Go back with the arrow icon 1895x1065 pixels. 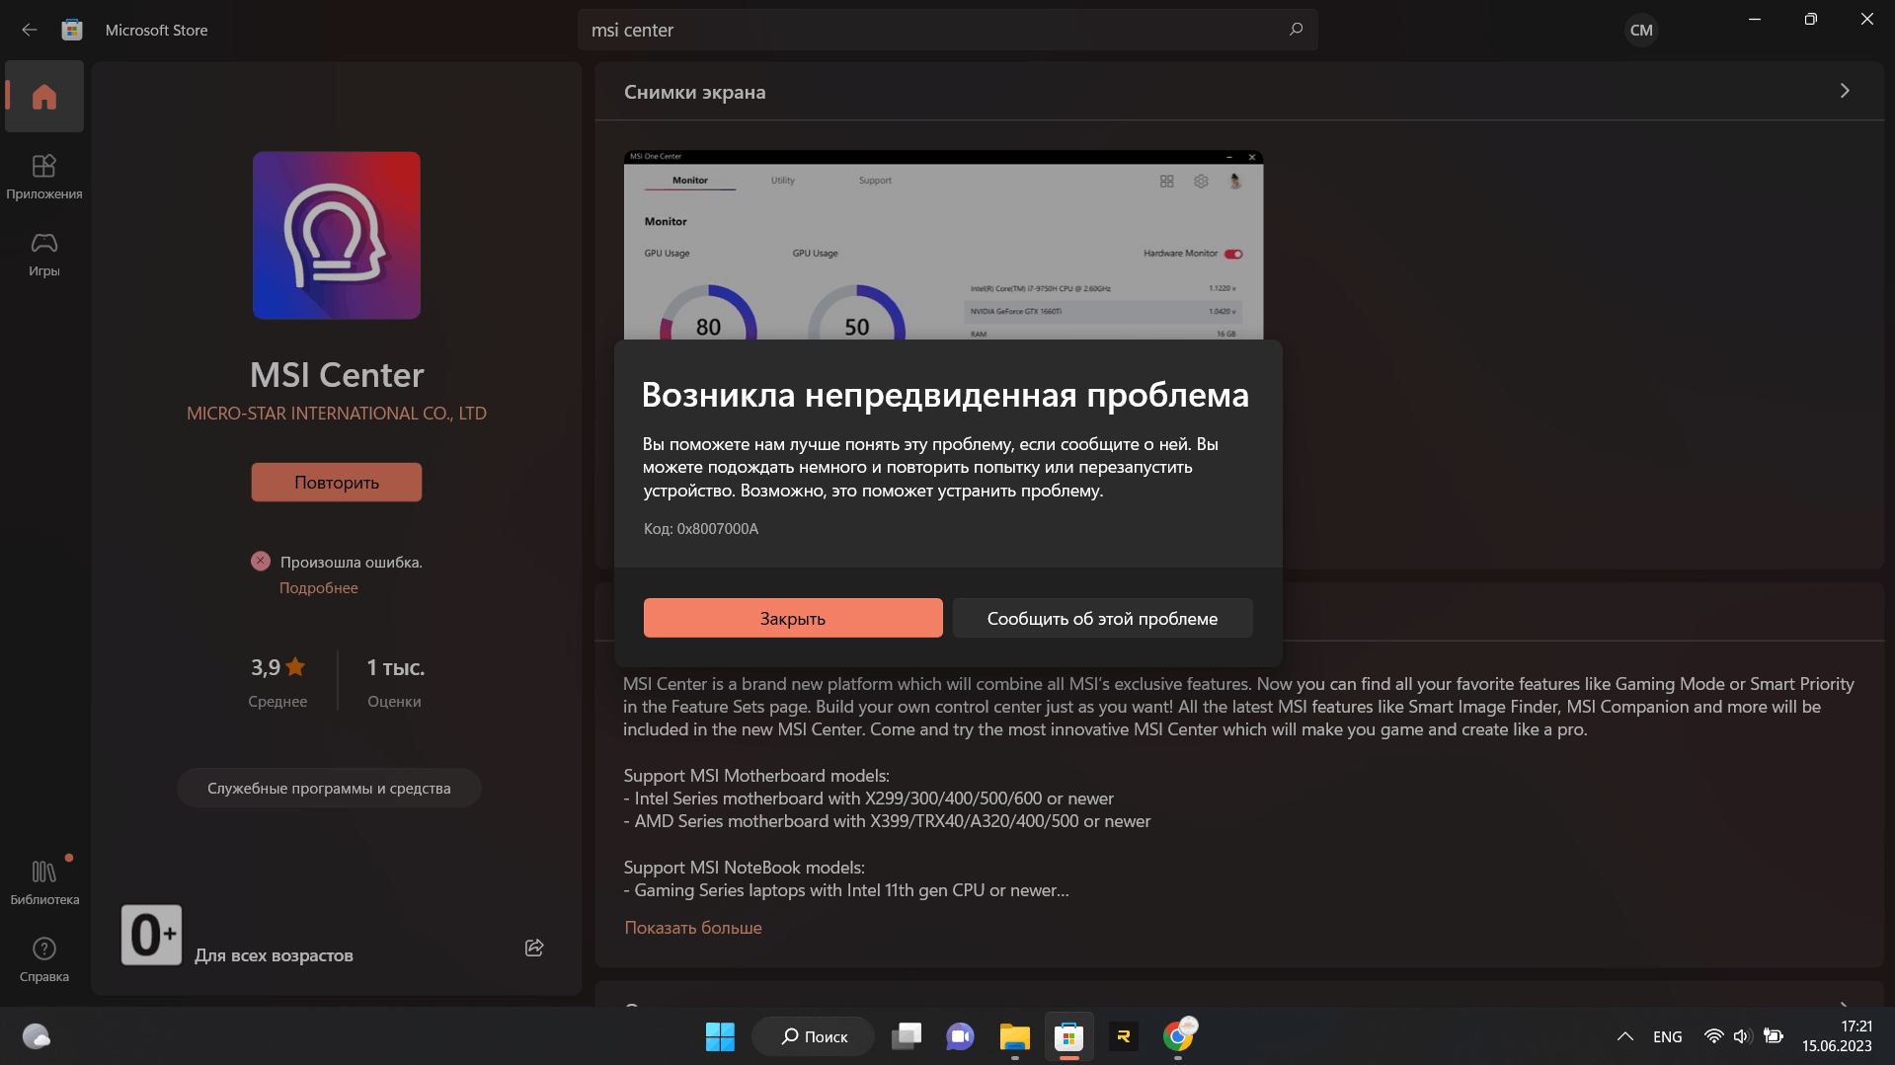click(30, 30)
